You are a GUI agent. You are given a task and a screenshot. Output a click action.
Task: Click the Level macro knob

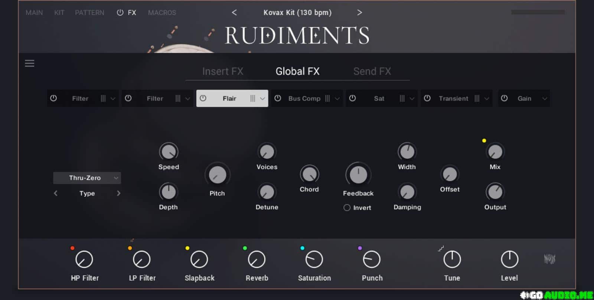pos(509,260)
